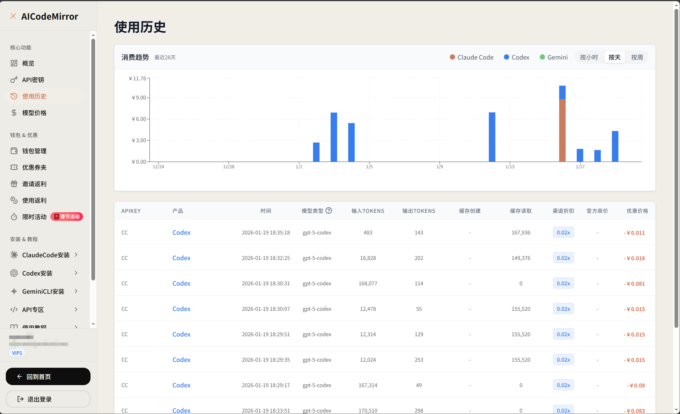
Task: Switch chart view to 按小时
Action: [589, 57]
